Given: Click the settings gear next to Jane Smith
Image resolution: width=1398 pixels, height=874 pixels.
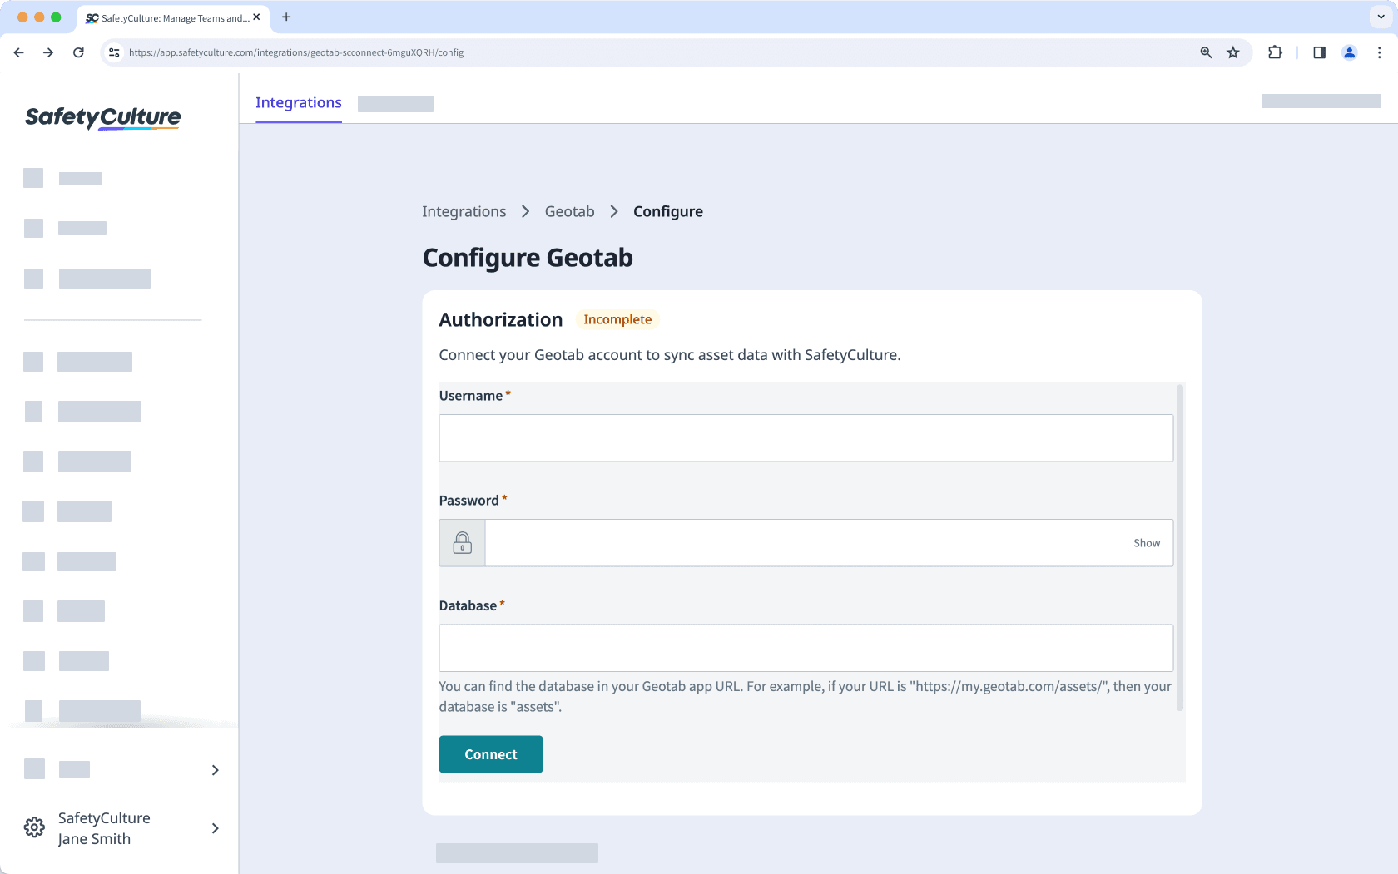Looking at the screenshot, I should pyautogui.click(x=34, y=827).
